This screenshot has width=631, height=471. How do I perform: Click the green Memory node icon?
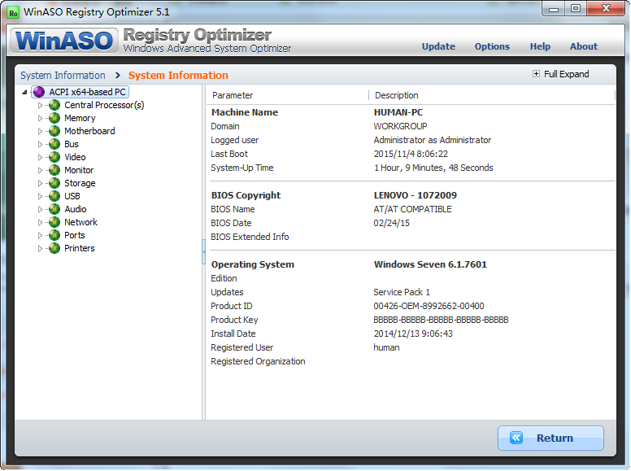tap(54, 118)
